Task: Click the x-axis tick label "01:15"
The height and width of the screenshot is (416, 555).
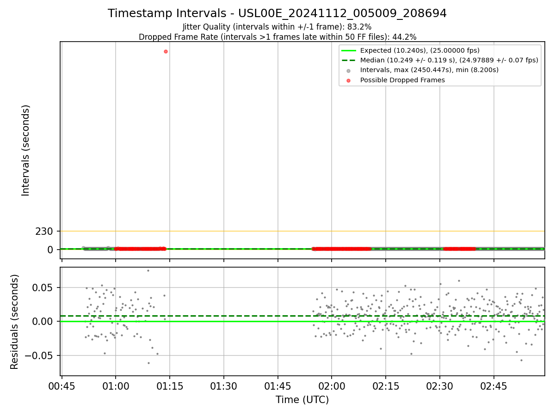Action: (170, 385)
